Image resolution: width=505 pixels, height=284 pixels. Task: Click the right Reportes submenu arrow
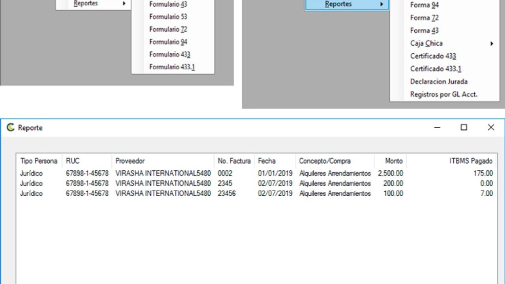point(382,4)
